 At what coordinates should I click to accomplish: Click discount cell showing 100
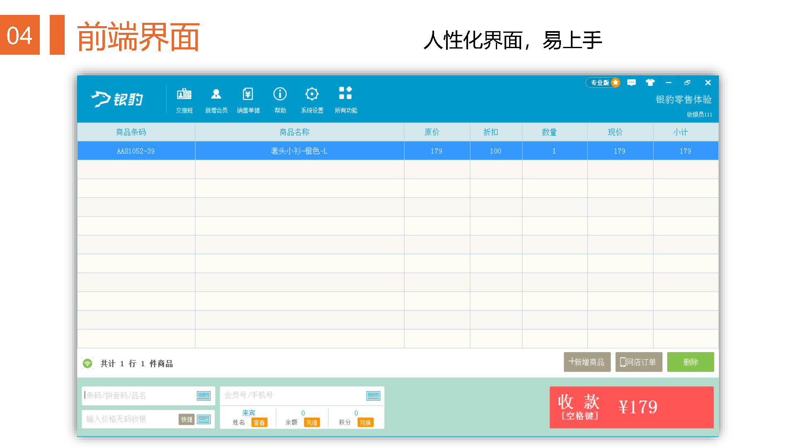495,151
